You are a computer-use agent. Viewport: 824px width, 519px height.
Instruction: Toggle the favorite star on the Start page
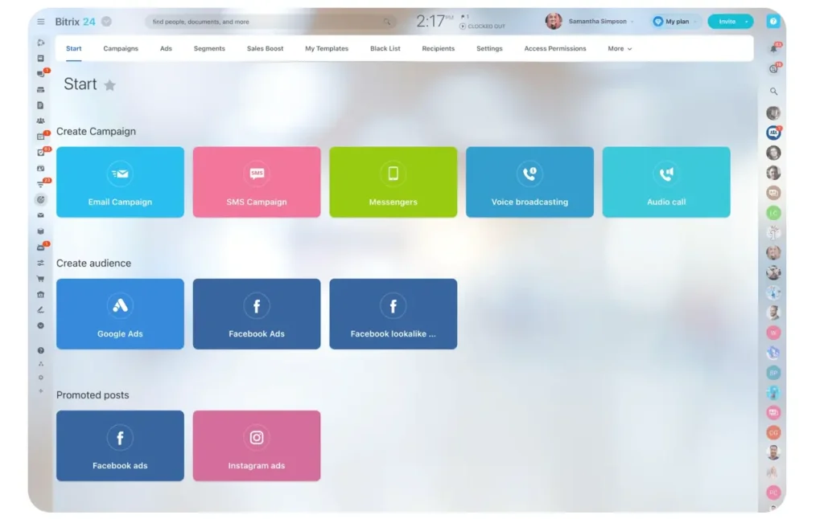[109, 84]
